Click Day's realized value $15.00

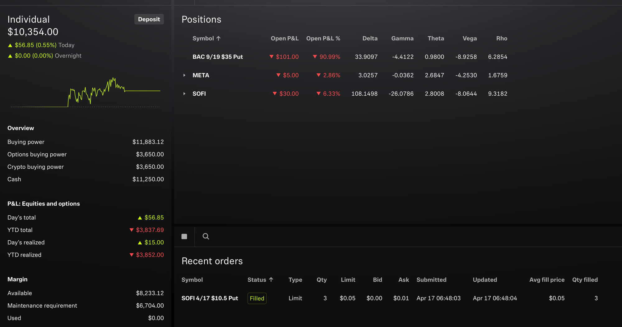(151, 242)
